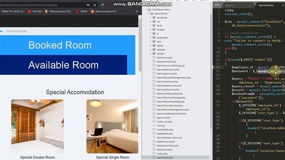Open admineditrooms.php file
Viewport: 285px width, 160px height.
pos(168,90)
